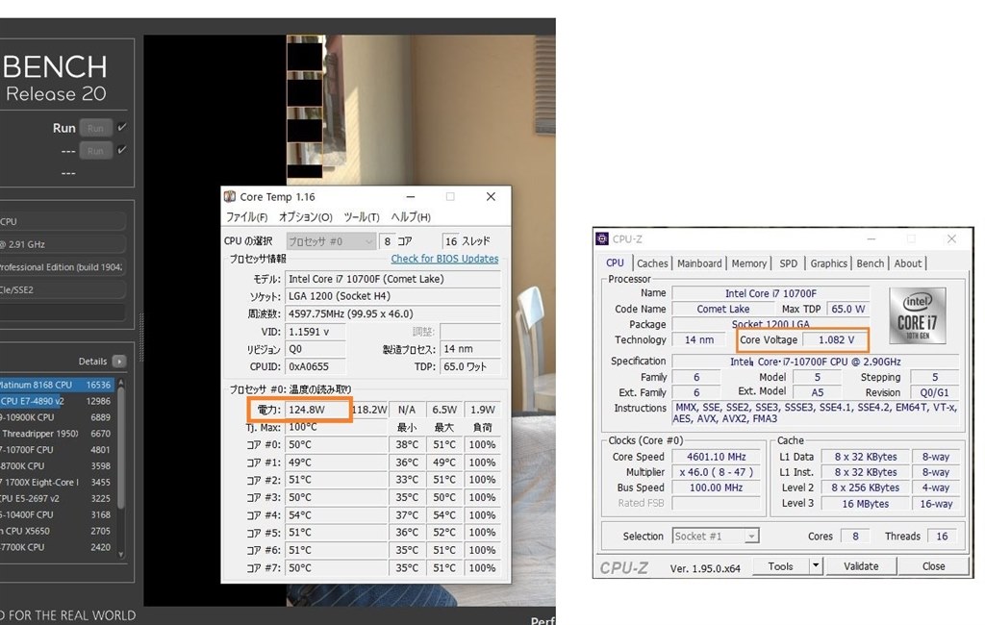
Task: Click the コア #4 temperature 54°C
Action: [x=337, y=515]
